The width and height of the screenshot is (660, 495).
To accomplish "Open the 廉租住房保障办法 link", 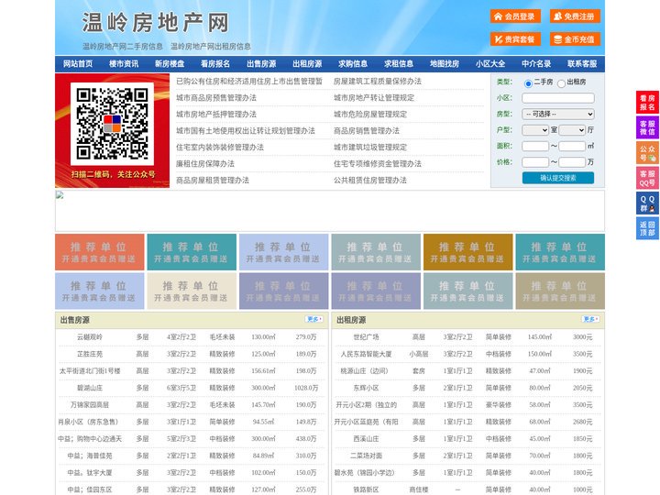I will (205, 164).
